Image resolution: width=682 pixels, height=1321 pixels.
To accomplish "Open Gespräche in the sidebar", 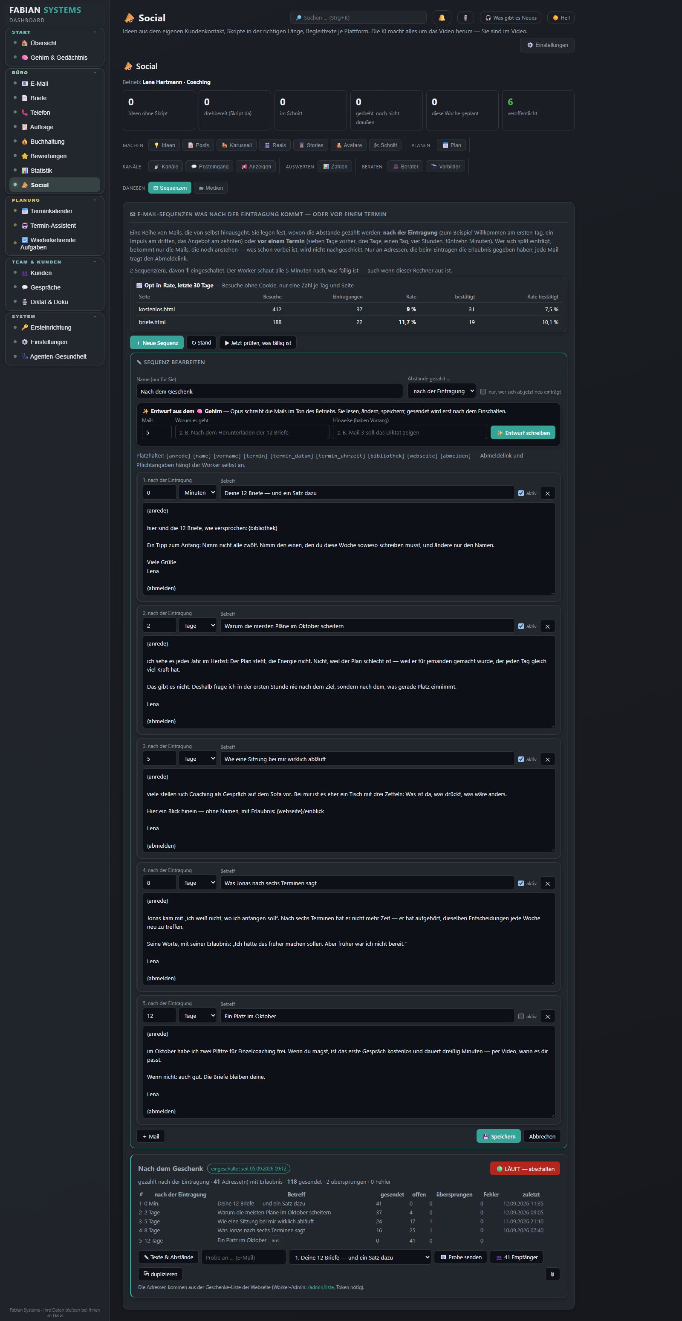I will click(55, 287).
